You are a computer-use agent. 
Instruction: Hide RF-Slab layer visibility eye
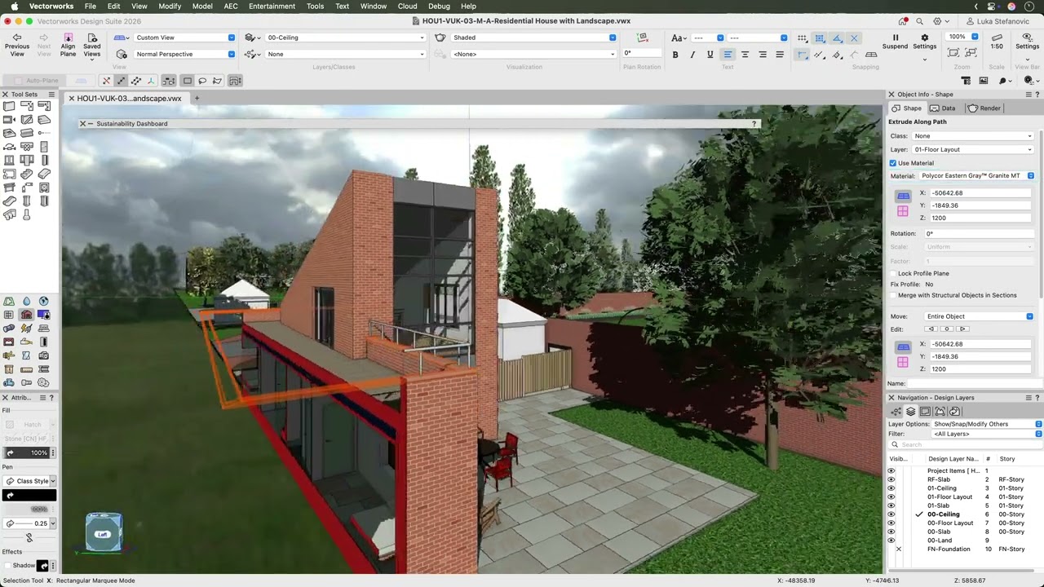891,479
